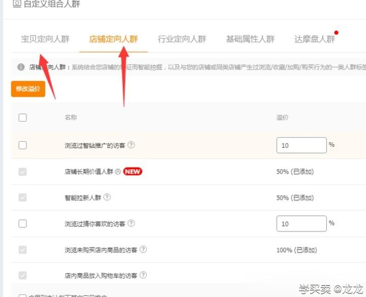Select the 店铺定向人群 tab
Image resolution: width=366 pixels, height=297 pixels.
click(x=113, y=39)
